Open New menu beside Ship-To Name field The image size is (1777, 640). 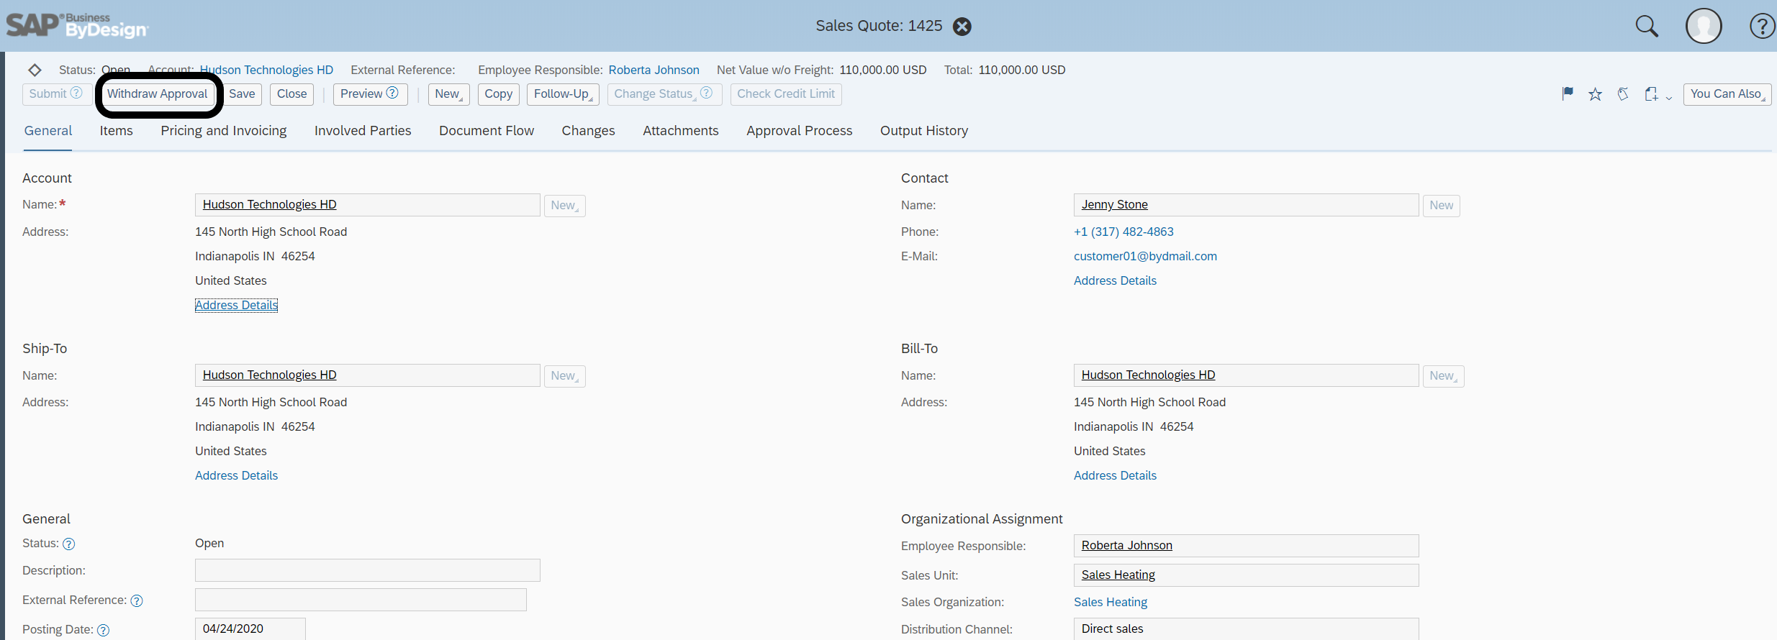pyautogui.click(x=564, y=376)
